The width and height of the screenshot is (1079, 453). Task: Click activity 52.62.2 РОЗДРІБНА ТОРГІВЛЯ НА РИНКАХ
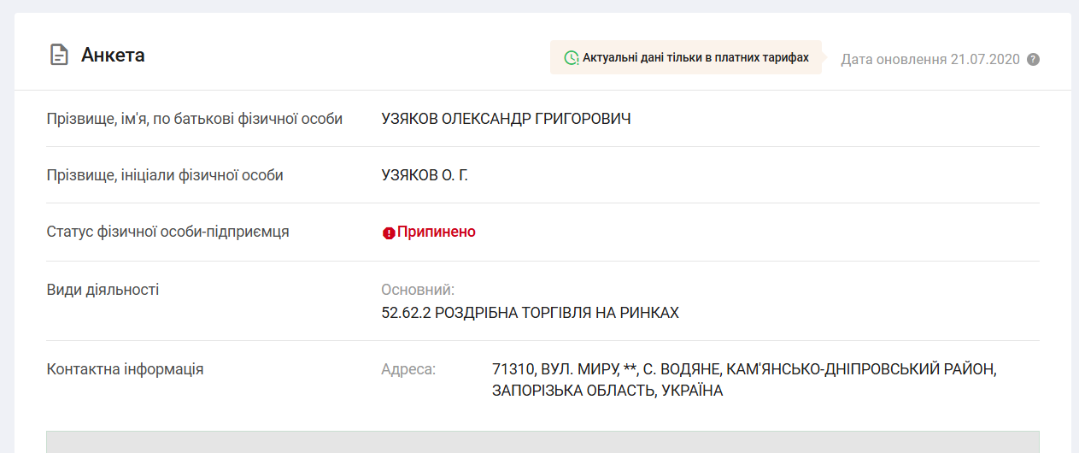tap(530, 313)
